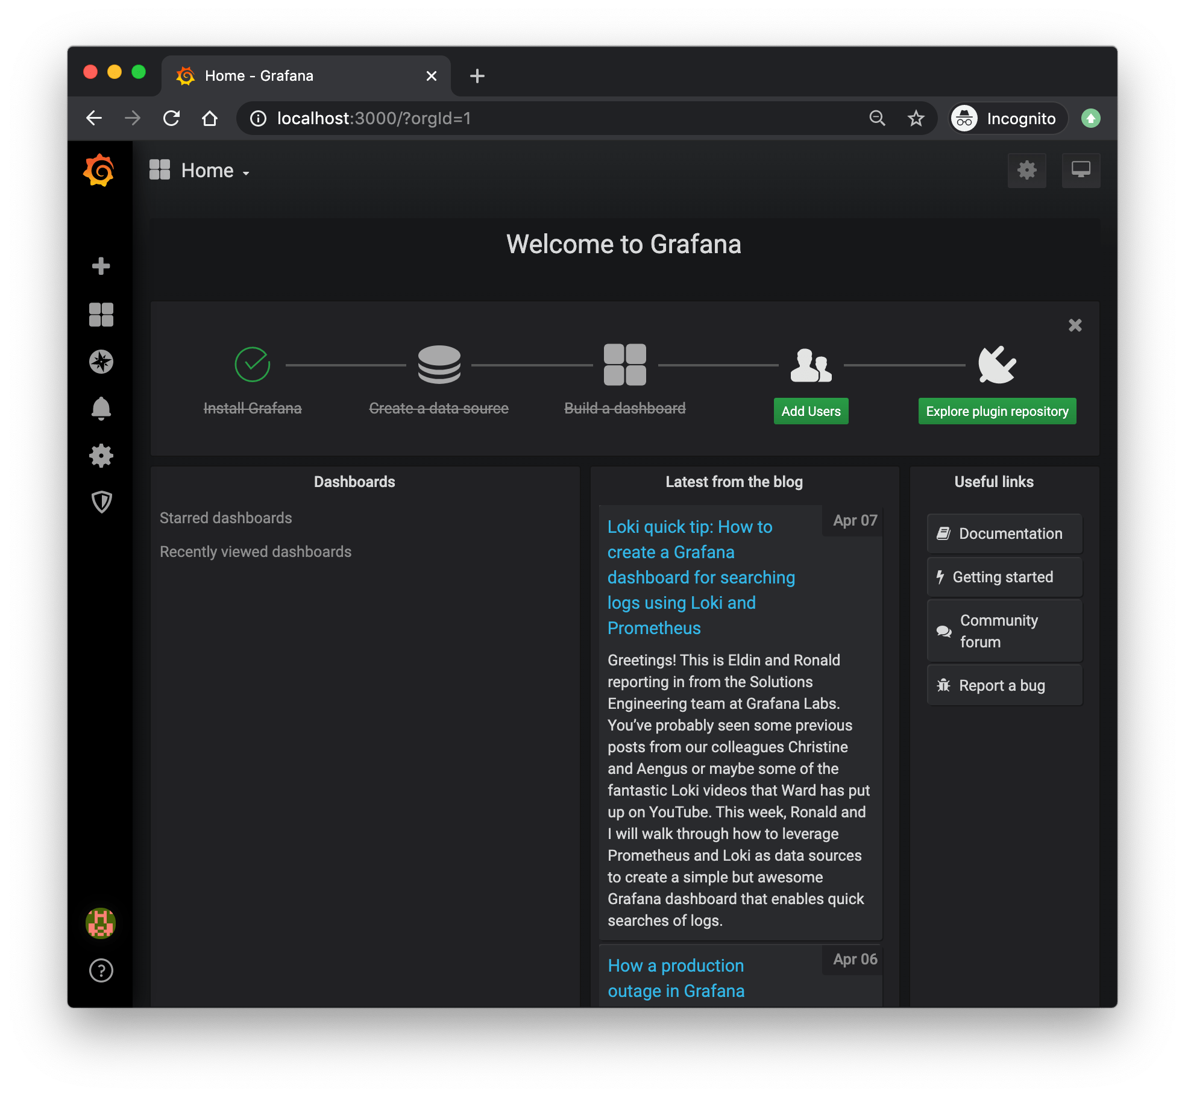
Task: Click Build a dashboard step text
Action: tap(625, 408)
